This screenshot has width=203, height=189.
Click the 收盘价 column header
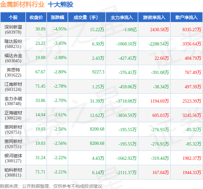click(36, 17)
